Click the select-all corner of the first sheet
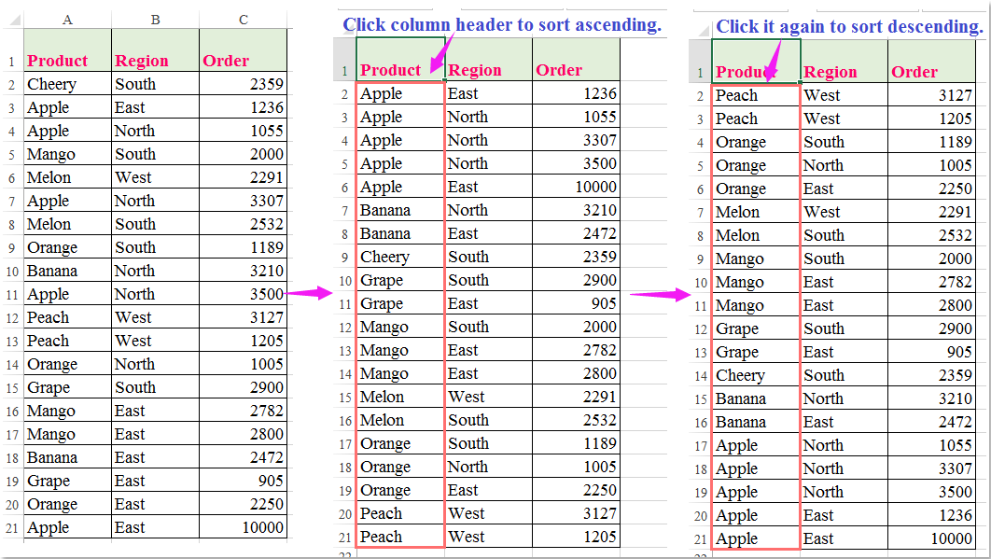This screenshot has width=991, height=559. click(10, 20)
